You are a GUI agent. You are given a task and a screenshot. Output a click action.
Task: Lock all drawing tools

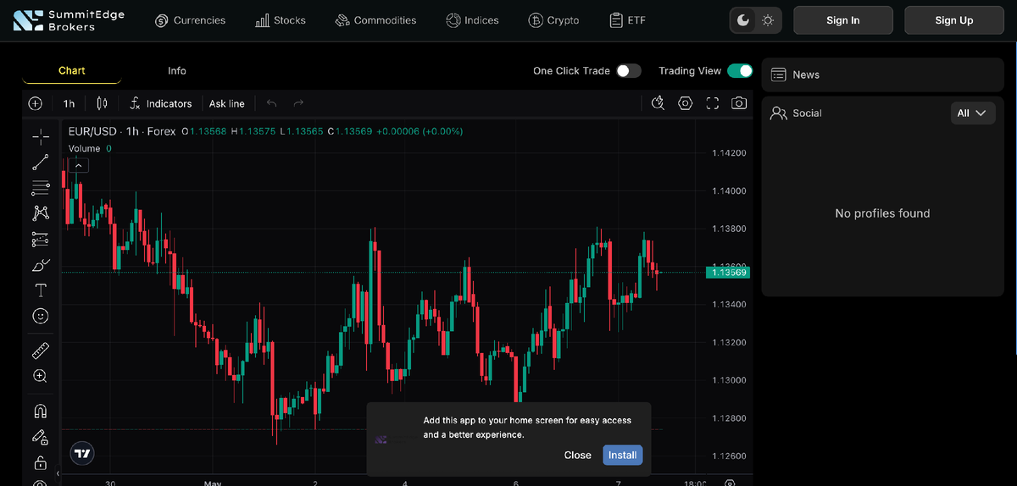(40, 463)
